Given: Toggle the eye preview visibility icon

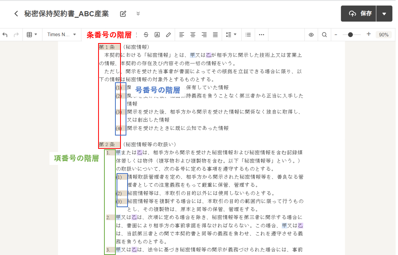Looking at the screenshot, I should [x=311, y=34].
